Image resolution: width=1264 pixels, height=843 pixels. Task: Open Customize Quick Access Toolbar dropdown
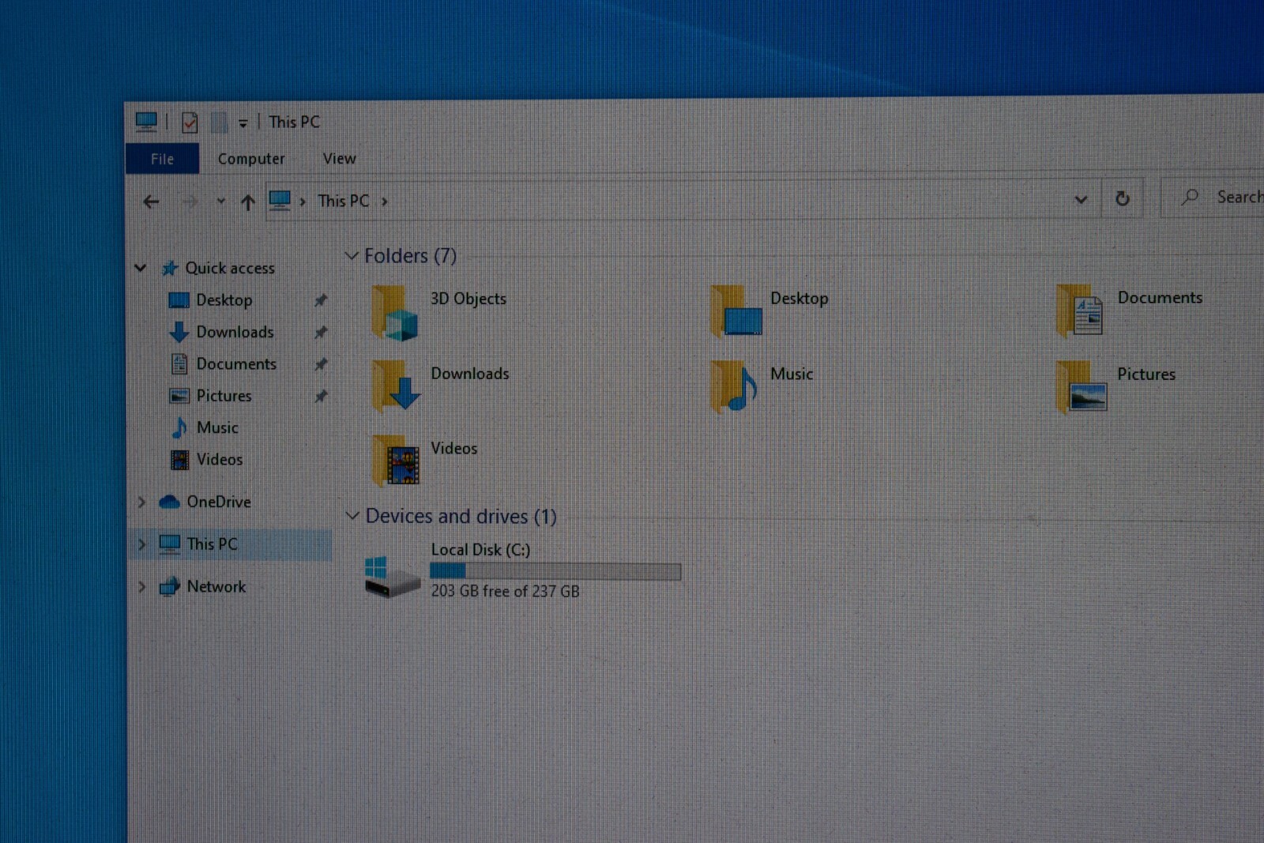(x=243, y=123)
